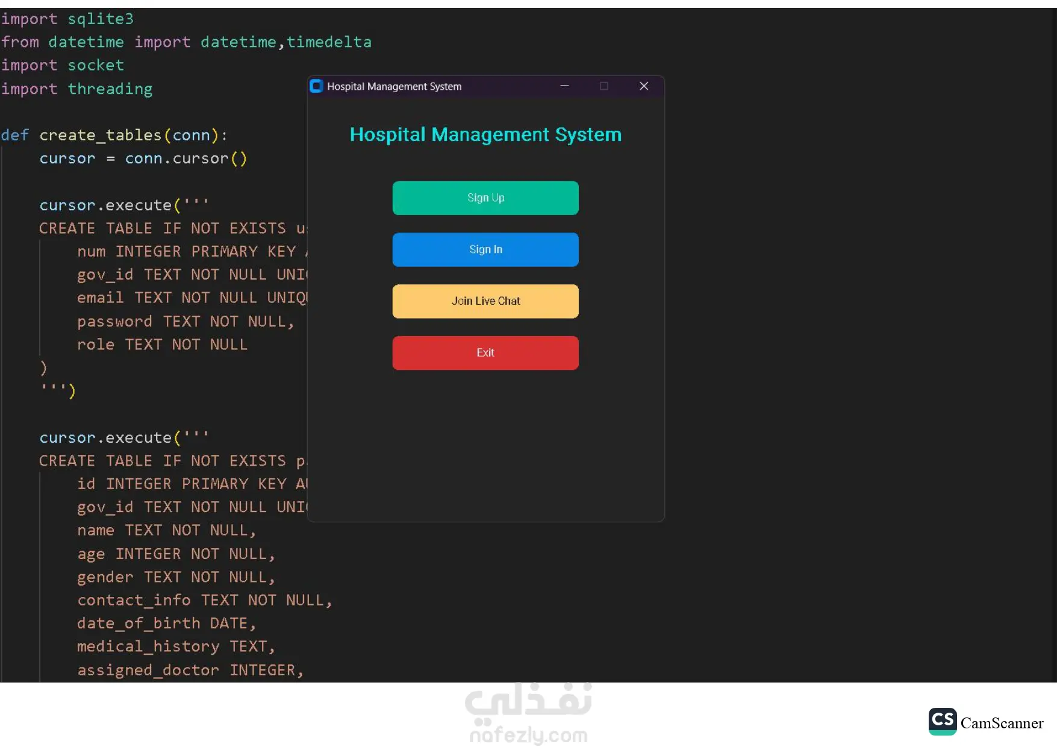Image resolution: width=1057 pixels, height=747 pixels.
Task: Click the 'role TEXT NOT NULL' line
Action: (162, 345)
